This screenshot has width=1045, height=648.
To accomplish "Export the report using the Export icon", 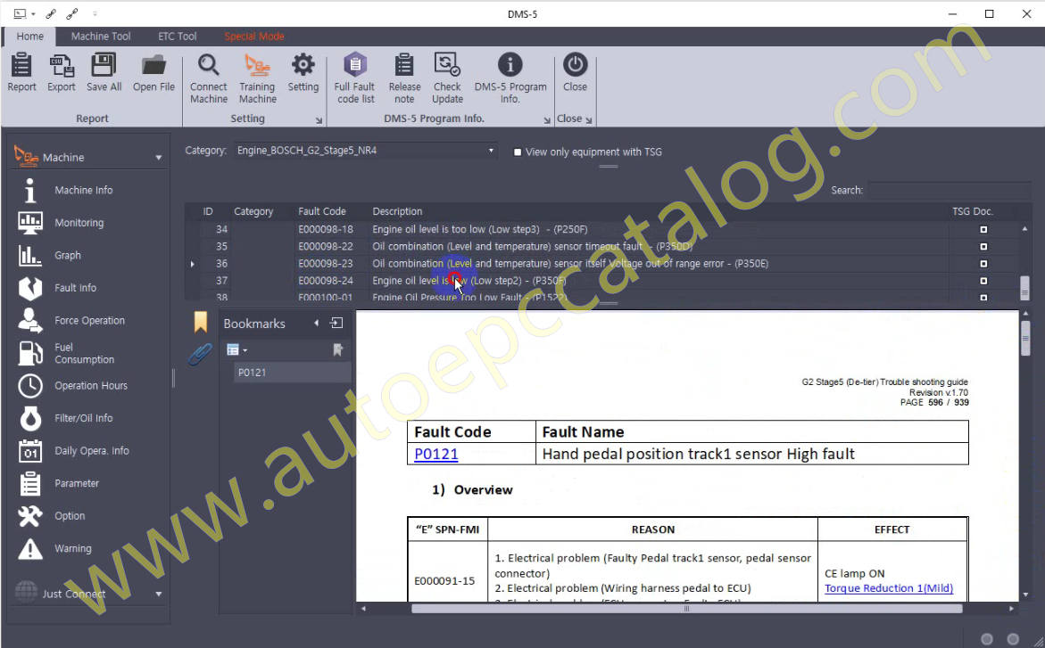I will coord(62,73).
